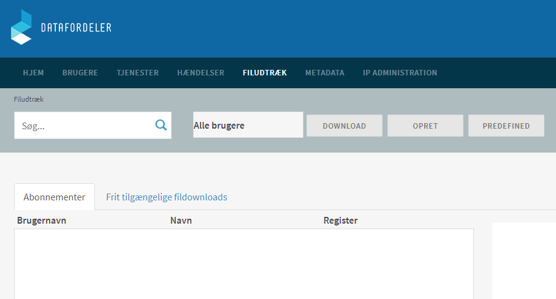Click the Register column header
Viewport: 556px width, 299px height.
tap(340, 221)
